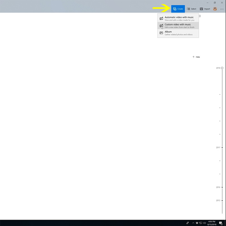Jump to 2018 on the timeline
This screenshot has width=226, height=226.
222,68
